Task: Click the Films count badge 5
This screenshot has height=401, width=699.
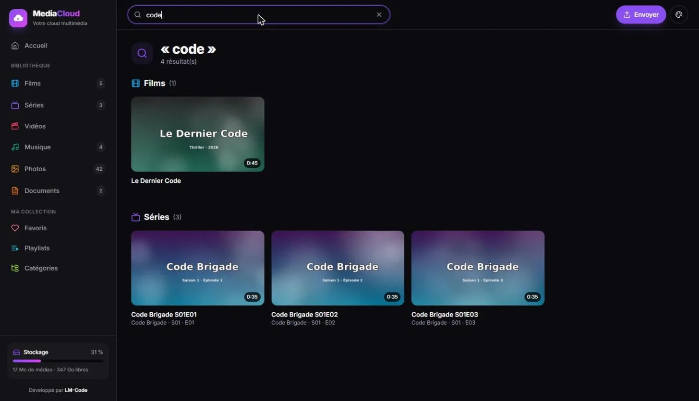Action: (x=101, y=83)
